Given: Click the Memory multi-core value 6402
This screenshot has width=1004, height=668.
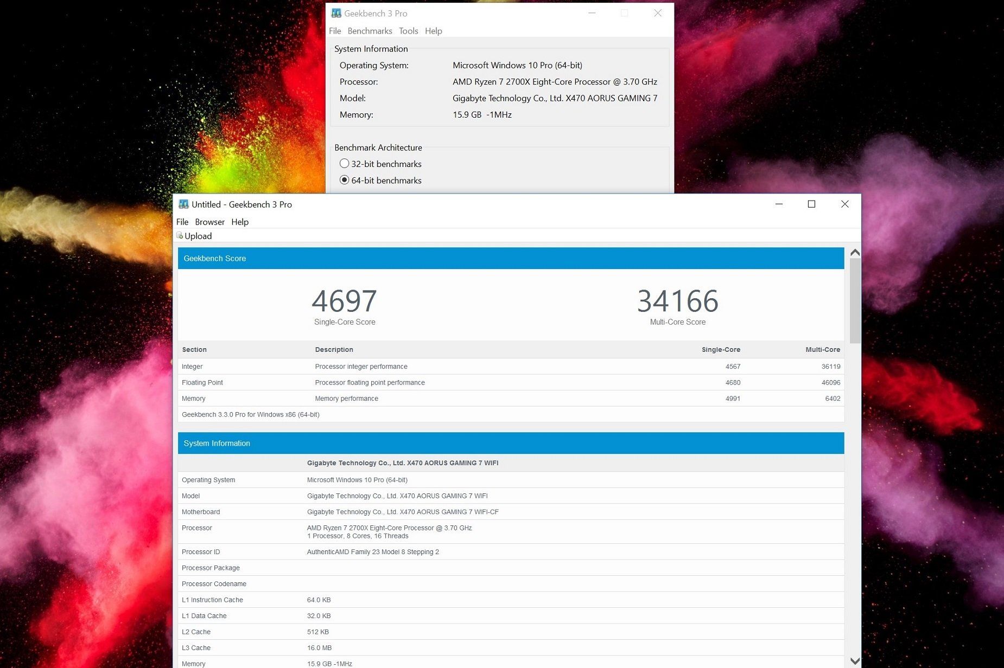Looking at the screenshot, I should 833,399.
